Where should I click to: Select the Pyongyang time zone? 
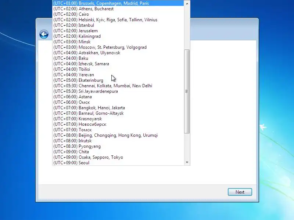(118, 146)
